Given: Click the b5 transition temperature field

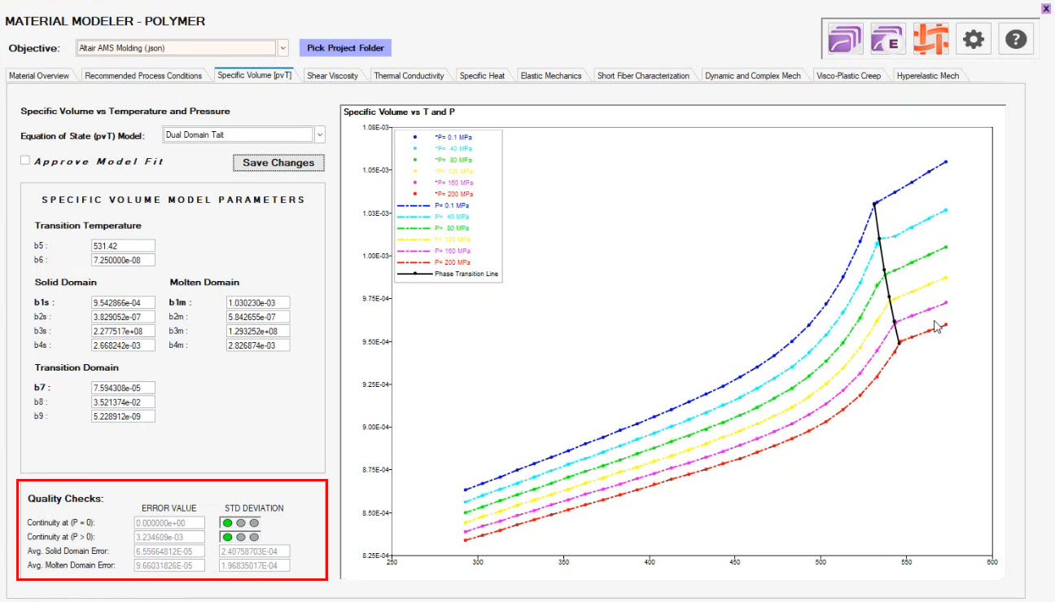Looking at the screenshot, I should pos(123,246).
